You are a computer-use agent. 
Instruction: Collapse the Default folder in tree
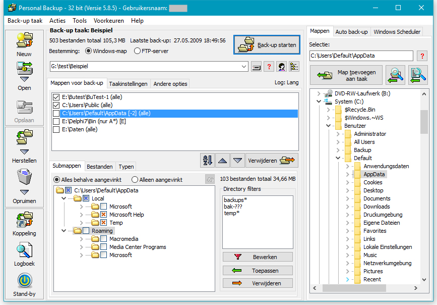(x=339, y=158)
